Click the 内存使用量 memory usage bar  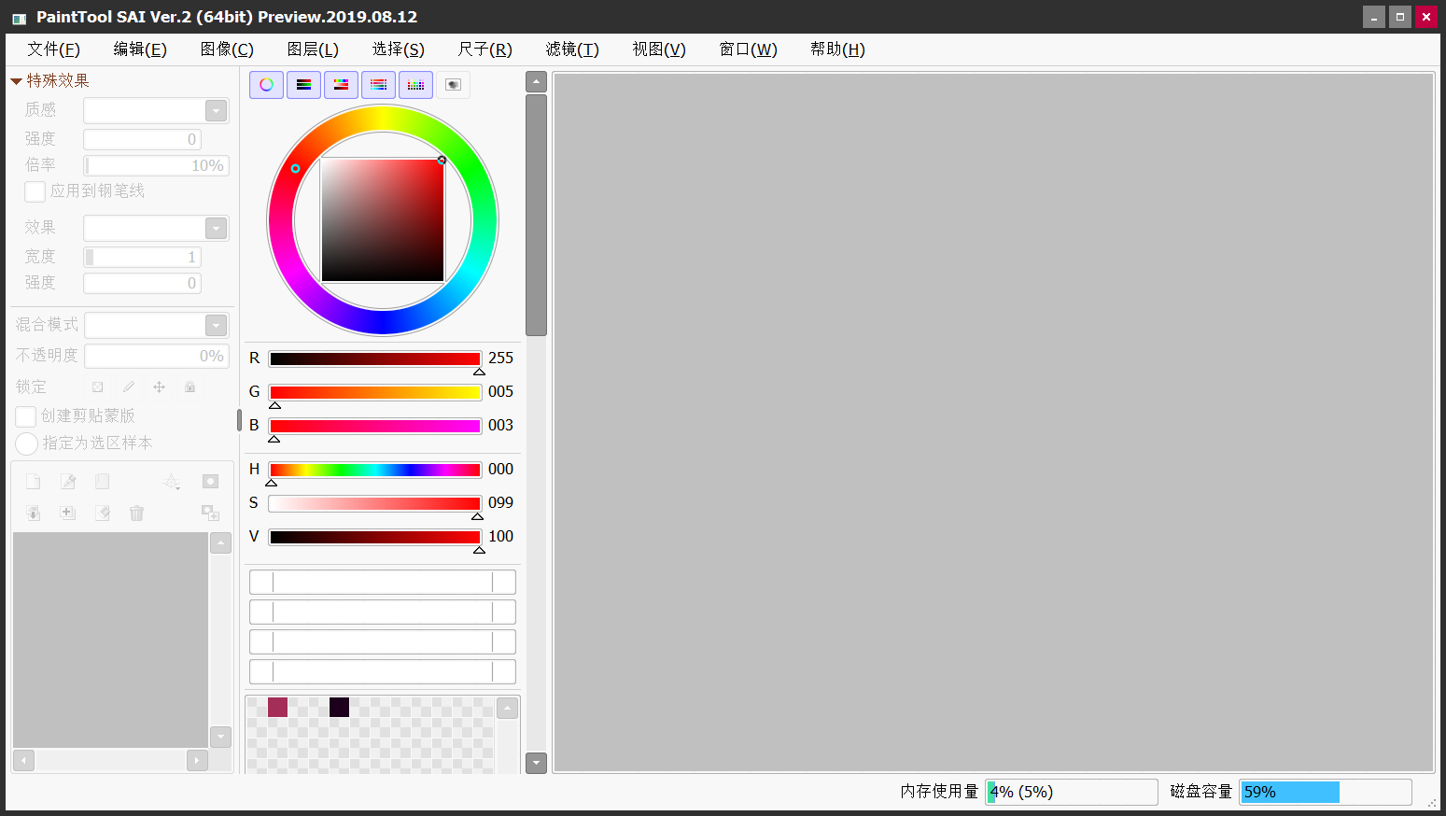pyautogui.click(x=1072, y=792)
